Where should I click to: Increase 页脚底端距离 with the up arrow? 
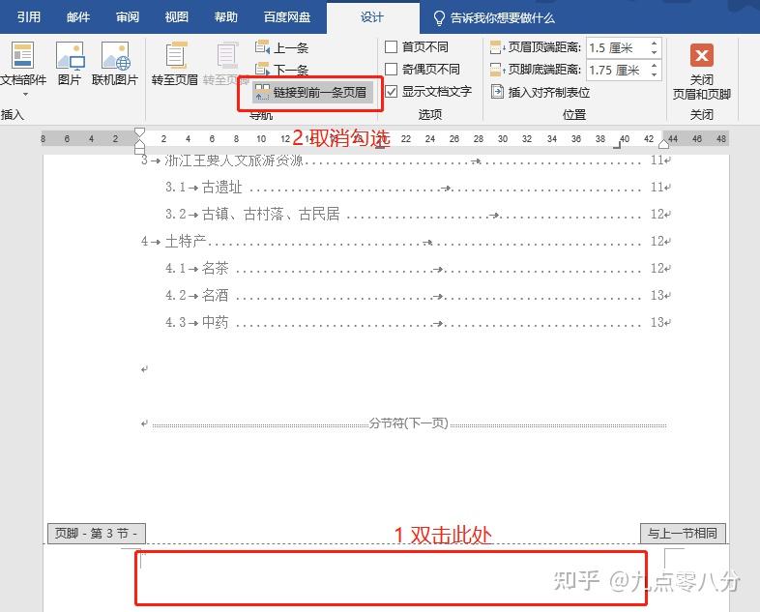coord(654,66)
